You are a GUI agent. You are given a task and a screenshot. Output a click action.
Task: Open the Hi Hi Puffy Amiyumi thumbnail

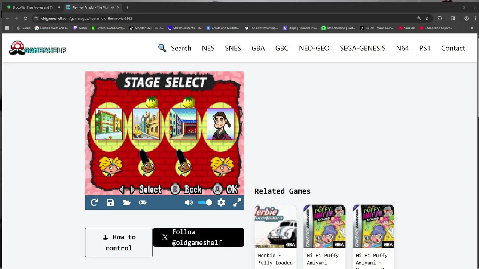point(324,226)
